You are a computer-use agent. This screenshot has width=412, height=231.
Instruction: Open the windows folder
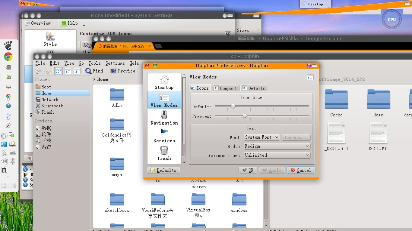point(239,203)
